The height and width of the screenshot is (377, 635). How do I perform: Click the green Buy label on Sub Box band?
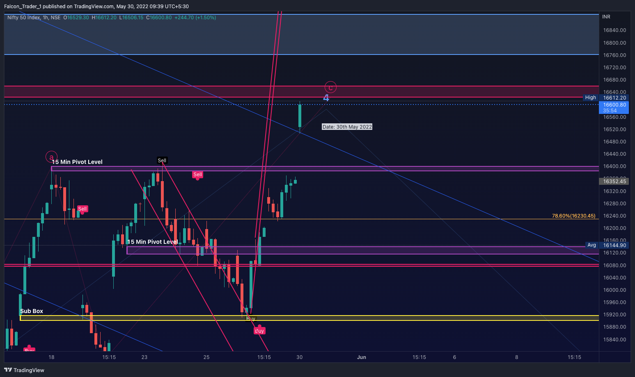(251, 318)
